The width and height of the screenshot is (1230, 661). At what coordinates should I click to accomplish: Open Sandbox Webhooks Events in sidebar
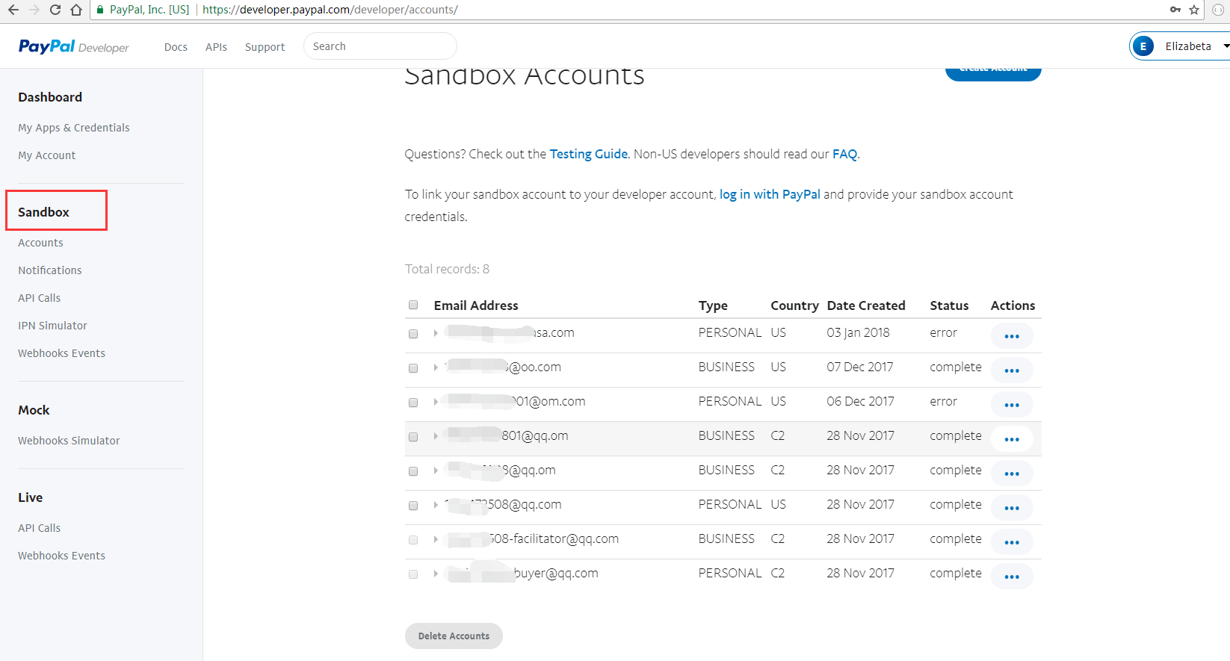pyautogui.click(x=61, y=353)
